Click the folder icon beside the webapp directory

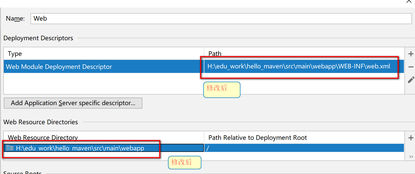[x=10, y=148]
